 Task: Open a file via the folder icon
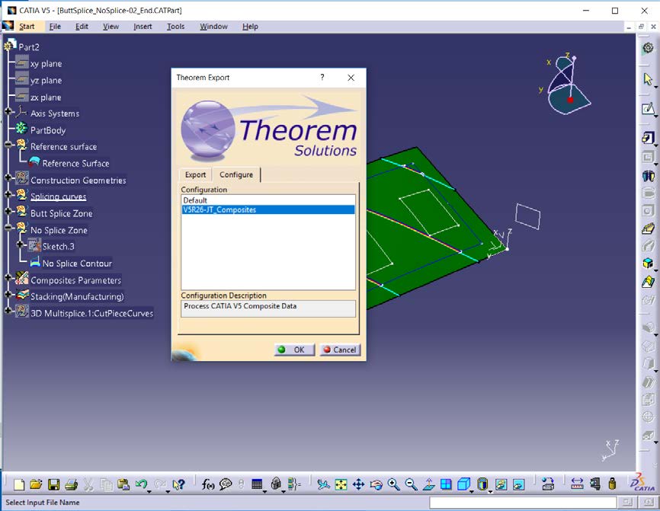pos(36,484)
